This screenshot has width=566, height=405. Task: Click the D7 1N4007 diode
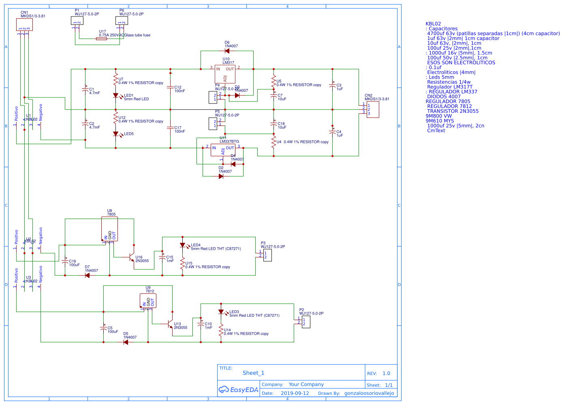point(87,276)
